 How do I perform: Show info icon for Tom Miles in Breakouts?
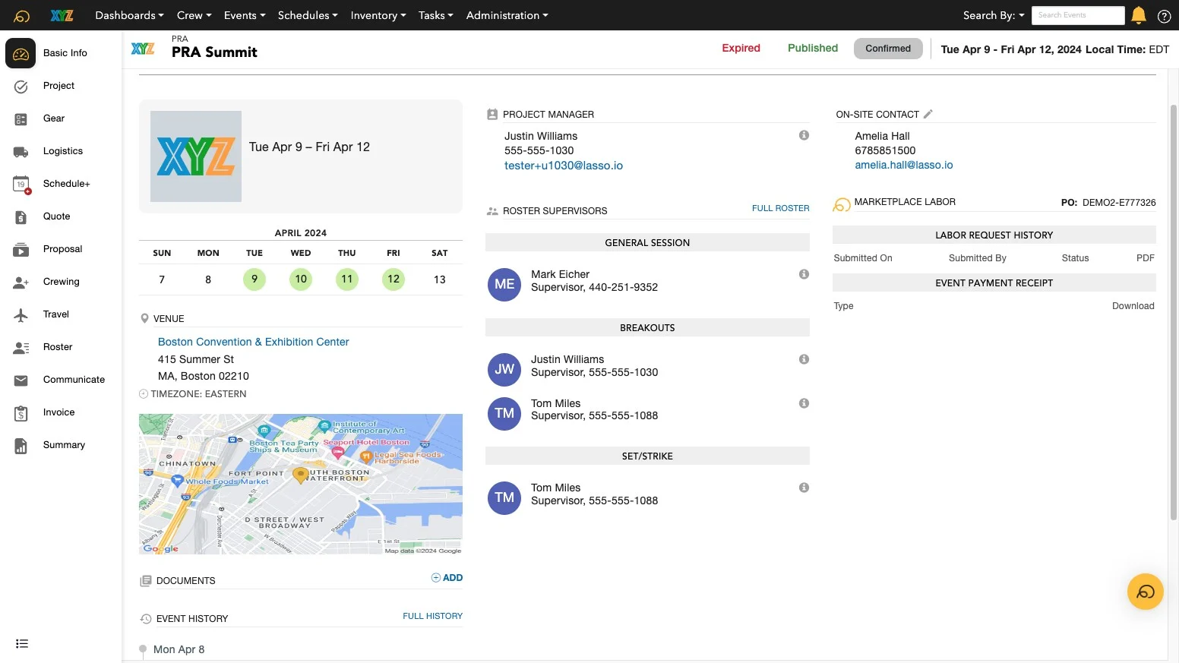[x=804, y=403]
